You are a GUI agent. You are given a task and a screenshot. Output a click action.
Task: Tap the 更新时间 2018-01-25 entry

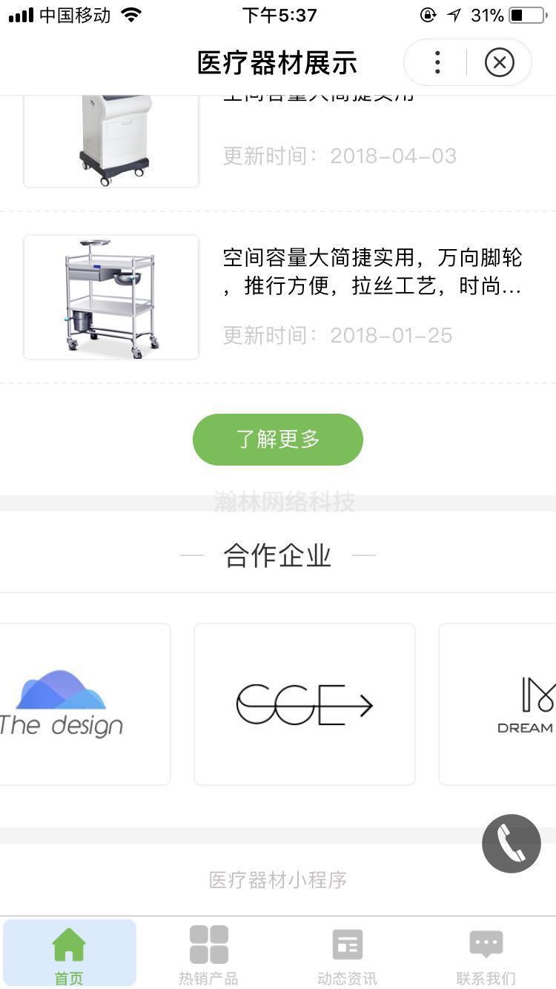338,335
